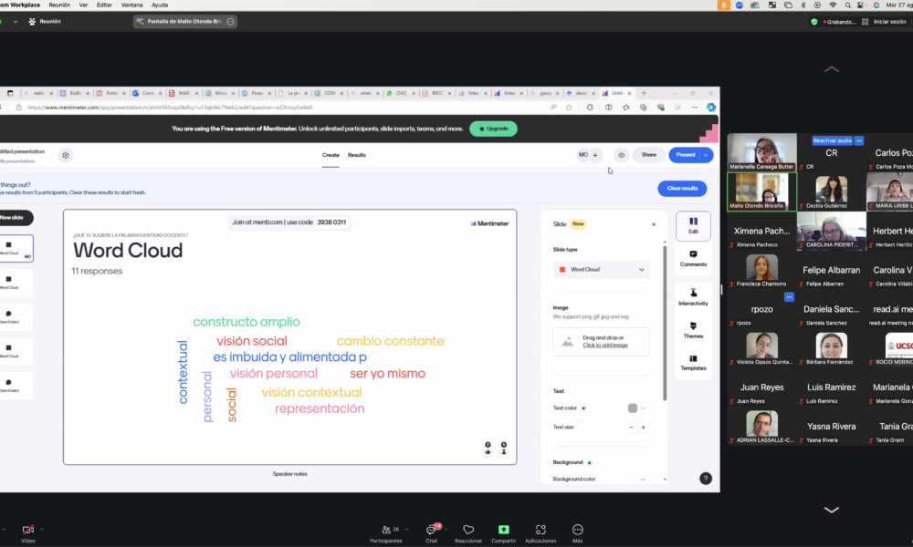
Task: Open the Editar menu
Action: point(104,5)
